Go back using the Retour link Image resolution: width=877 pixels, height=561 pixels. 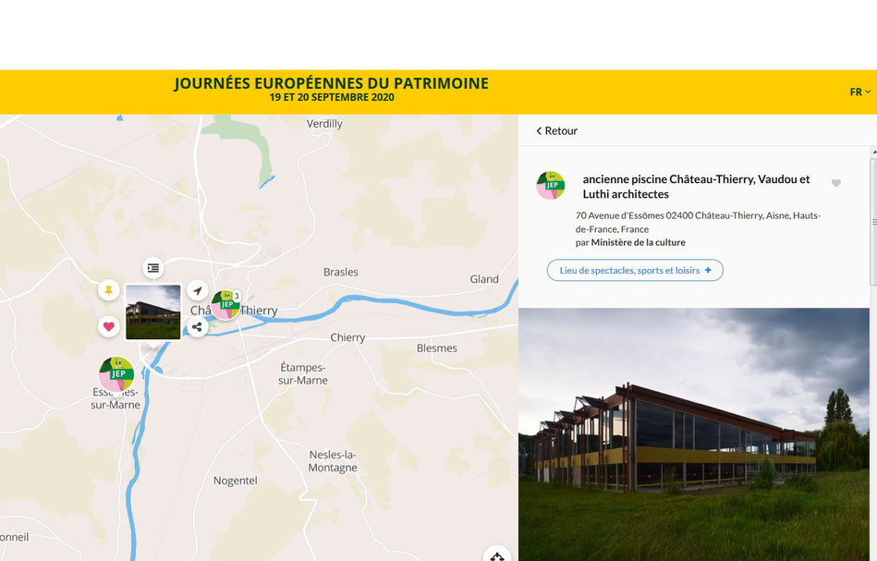coord(556,131)
